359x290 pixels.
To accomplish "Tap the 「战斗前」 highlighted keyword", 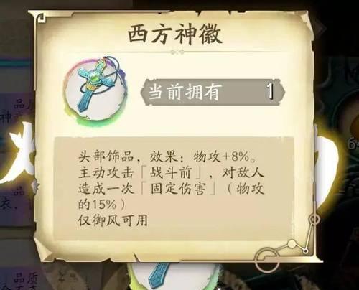I will [x=171, y=173].
